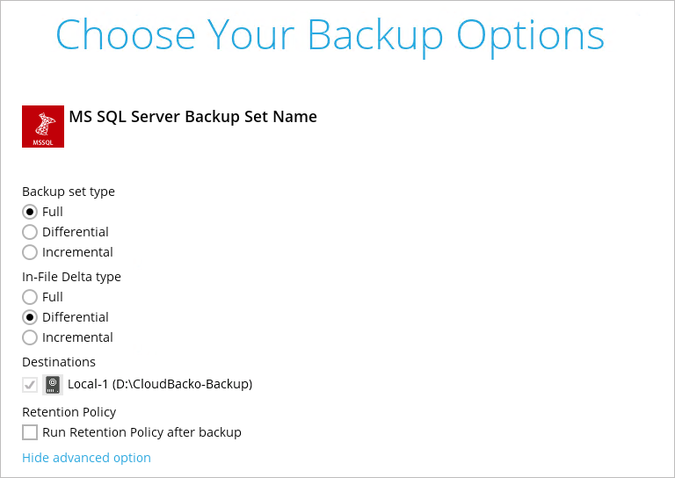This screenshot has width=675, height=478.
Task: Click the In-File Delta type section label
Action: pos(71,277)
